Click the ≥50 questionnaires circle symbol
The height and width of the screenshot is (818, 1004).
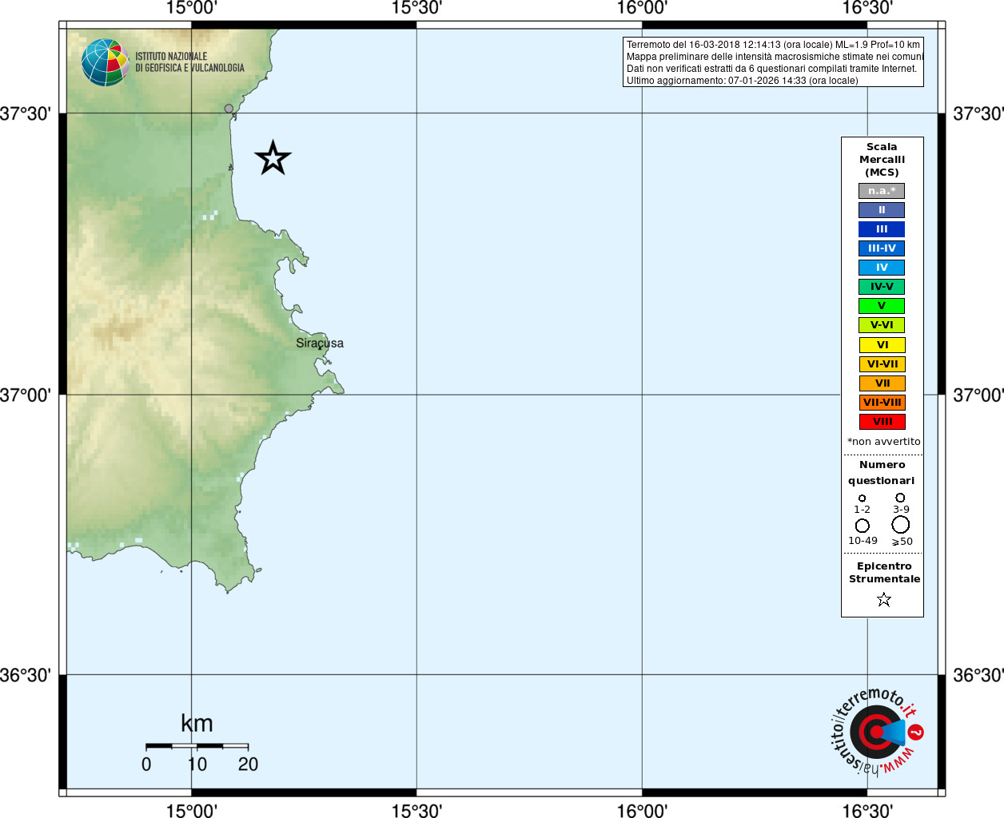pyautogui.click(x=901, y=525)
